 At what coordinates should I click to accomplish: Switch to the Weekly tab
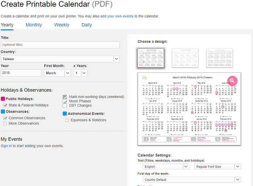(62, 25)
